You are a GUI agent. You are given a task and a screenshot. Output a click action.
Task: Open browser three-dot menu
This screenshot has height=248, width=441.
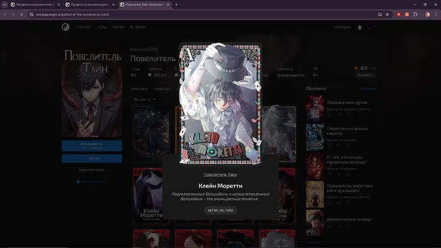436,14
